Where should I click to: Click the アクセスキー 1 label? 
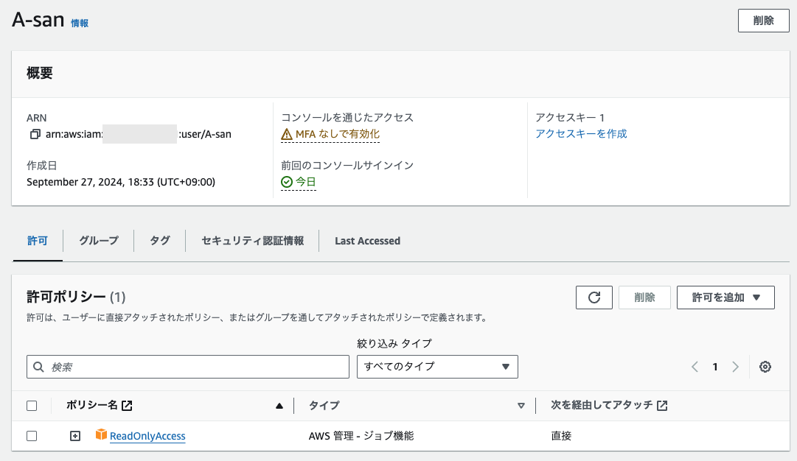(x=570, y=118)
